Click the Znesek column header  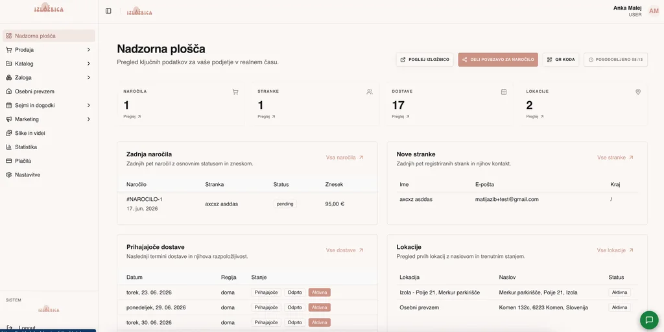point(334,184)
